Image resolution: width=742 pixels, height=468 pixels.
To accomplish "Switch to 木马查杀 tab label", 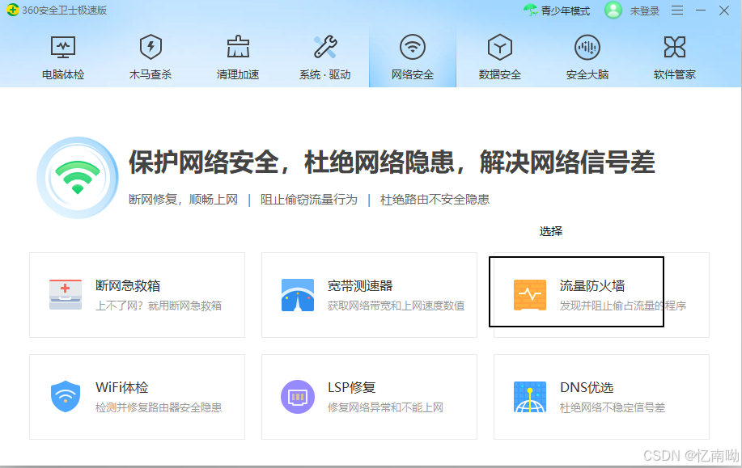I will coord(151,74).
